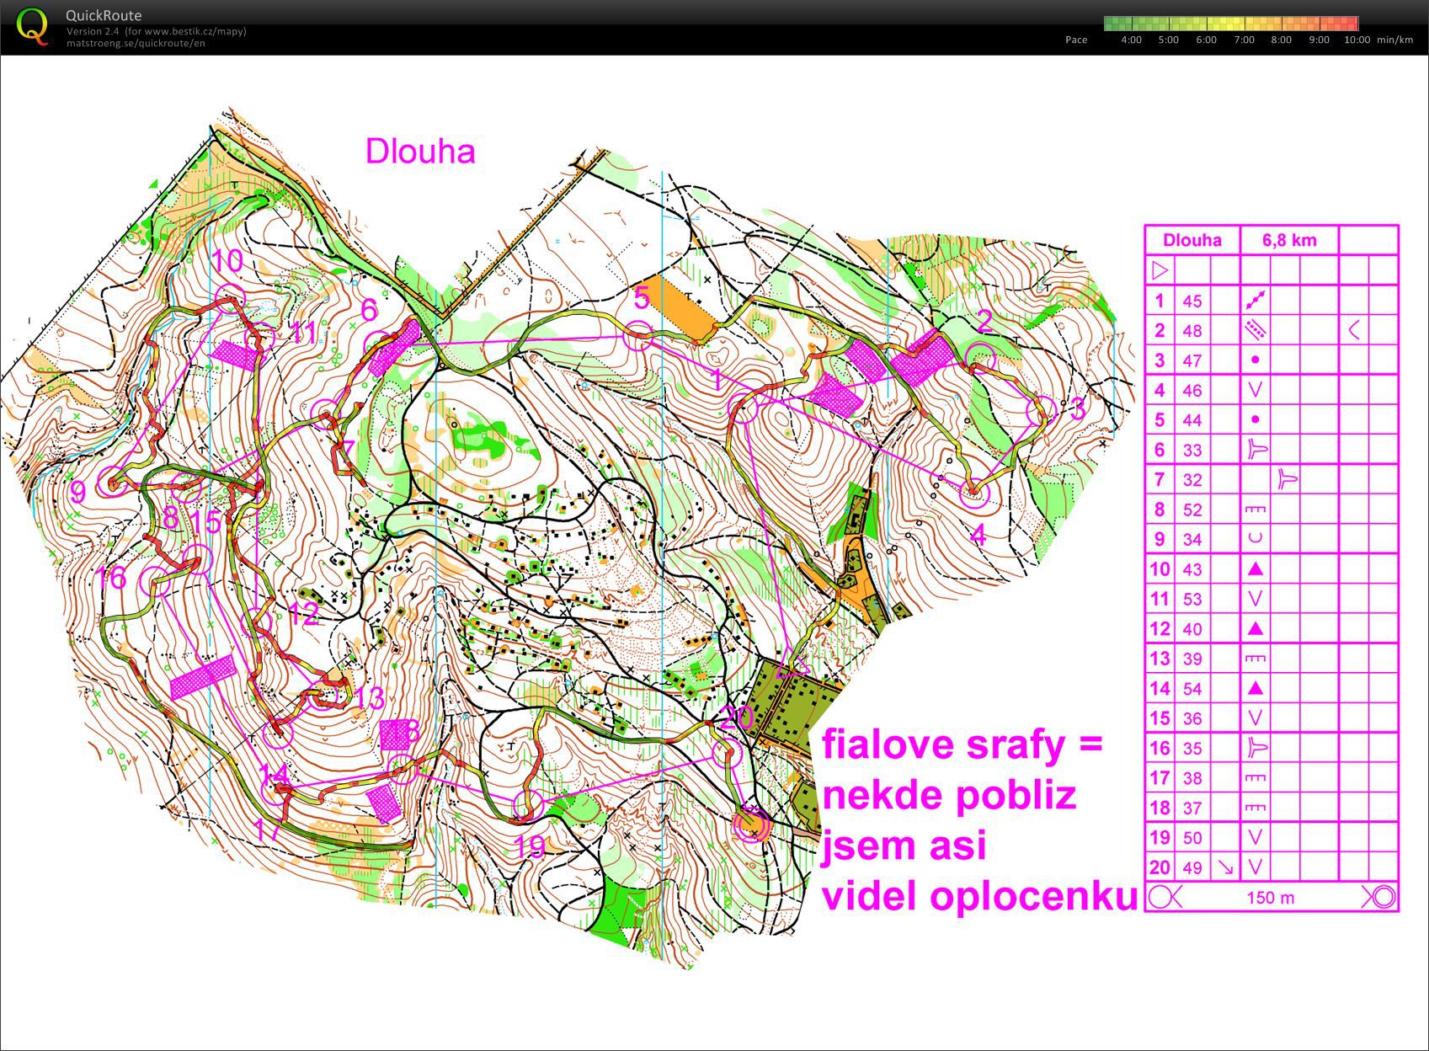Click control code '53' in table row 11

click(1192, 599)
